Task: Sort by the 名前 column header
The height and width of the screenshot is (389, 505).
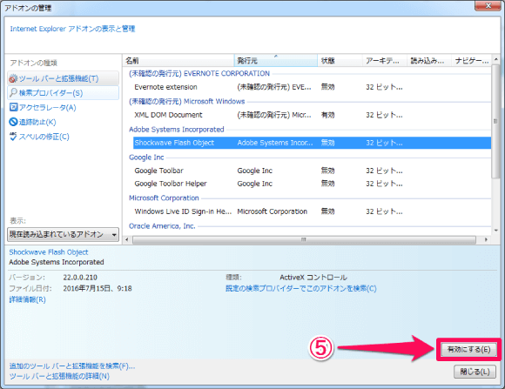Action: pyautogui.click(x=178, y=61)
